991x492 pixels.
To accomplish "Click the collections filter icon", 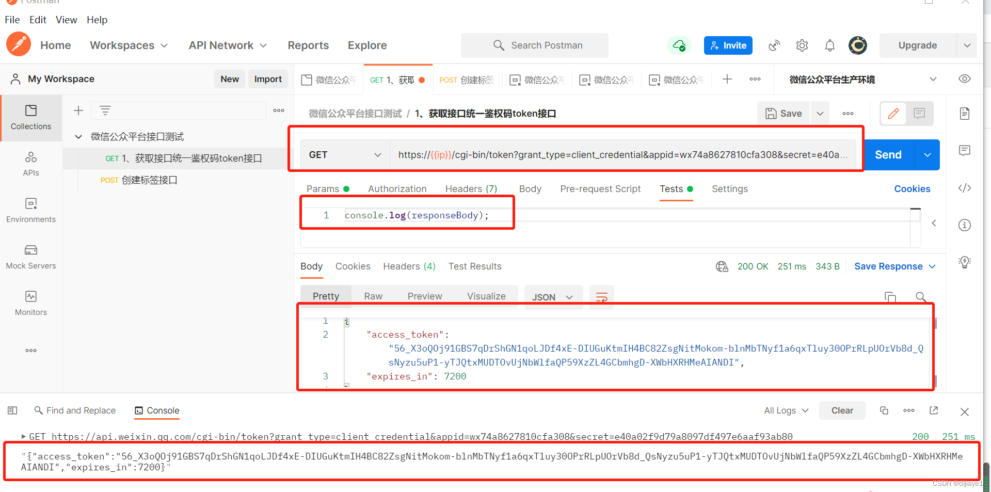I will (105, 110).
